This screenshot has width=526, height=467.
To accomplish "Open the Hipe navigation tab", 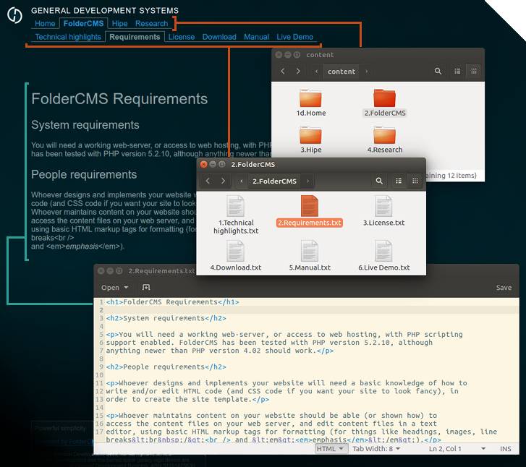I will tap(119, 23).
